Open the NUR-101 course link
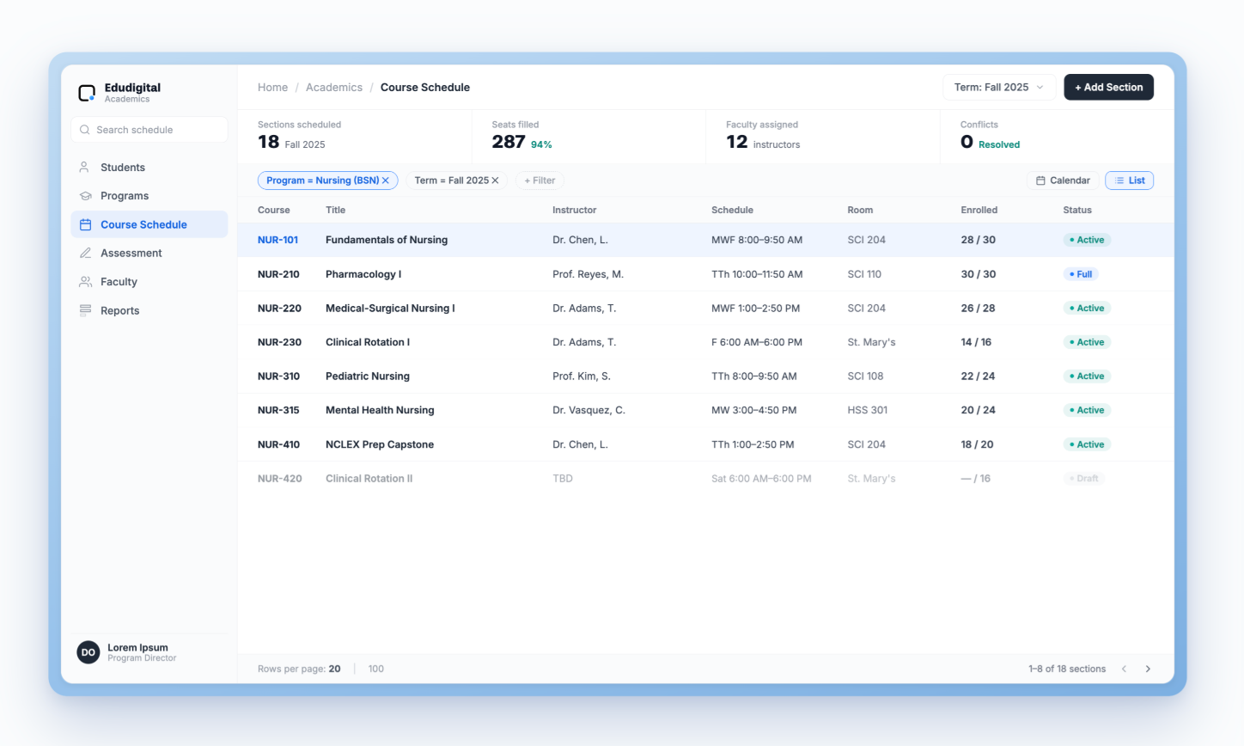This screenshot has width=1244, height=746. click(x=277, y=240)
